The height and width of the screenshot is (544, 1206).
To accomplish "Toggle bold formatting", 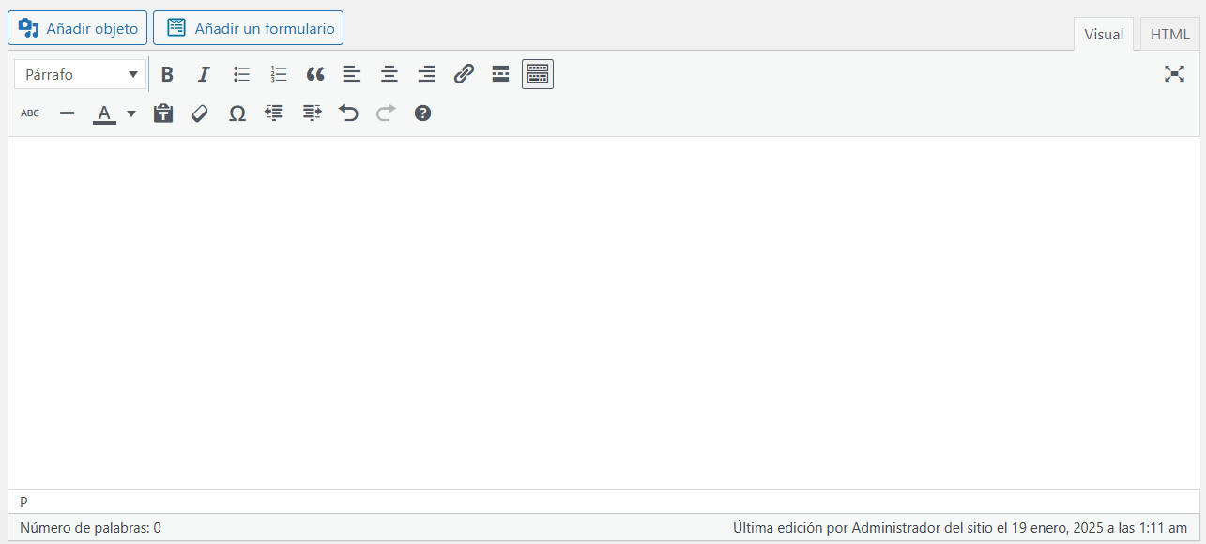I will pos(167,75).
